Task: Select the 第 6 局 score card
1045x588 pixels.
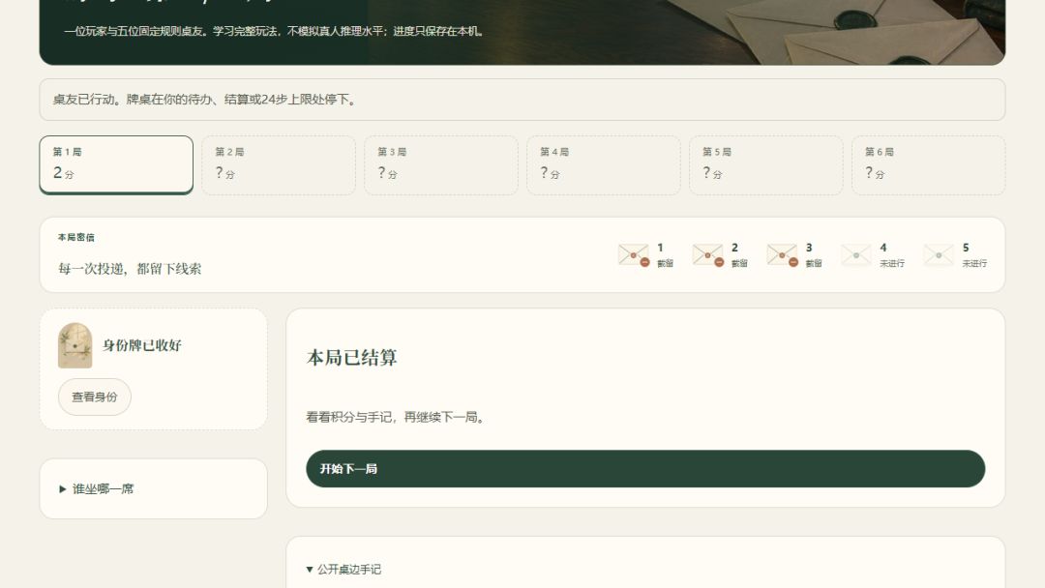Action: click(928, 165)
